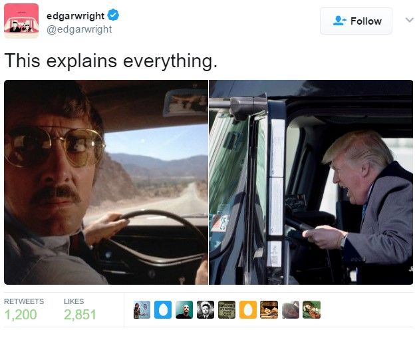Open the black-and-white portrait avatar

206,309
